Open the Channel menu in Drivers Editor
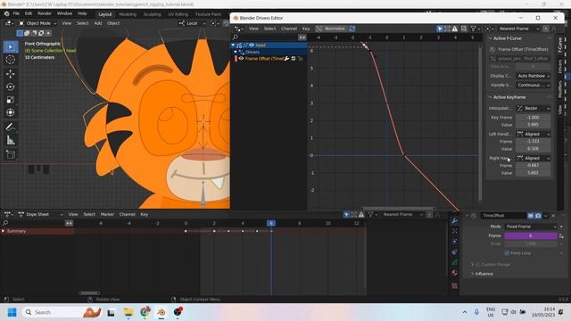 click(x=289, y=29)
